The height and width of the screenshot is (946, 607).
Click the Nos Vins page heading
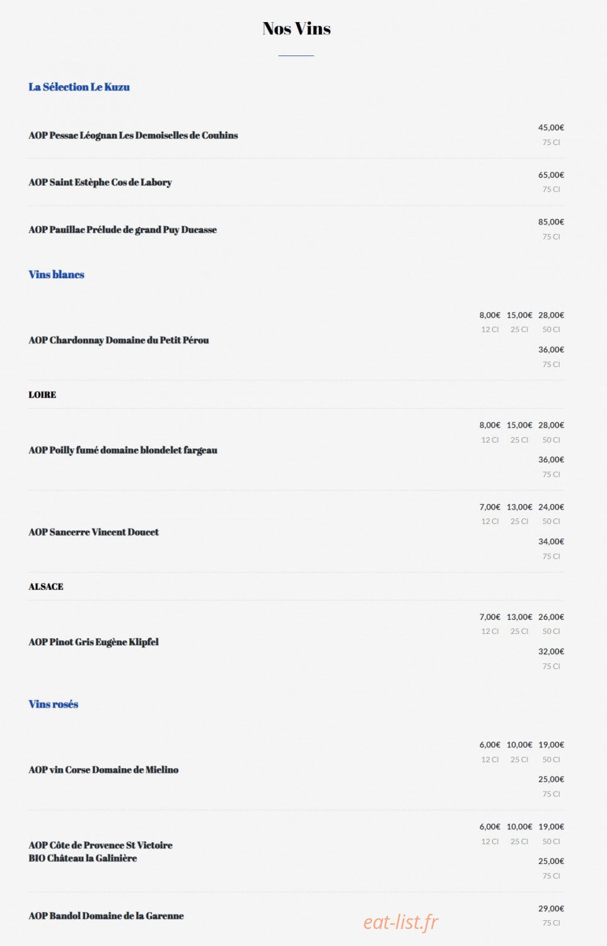click(296, 28)
